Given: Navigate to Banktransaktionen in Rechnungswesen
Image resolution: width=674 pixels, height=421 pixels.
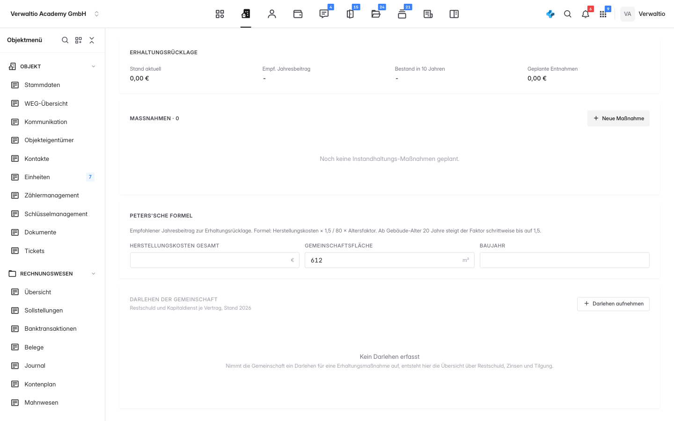Looking at the screenshot, I should point(52,329).
